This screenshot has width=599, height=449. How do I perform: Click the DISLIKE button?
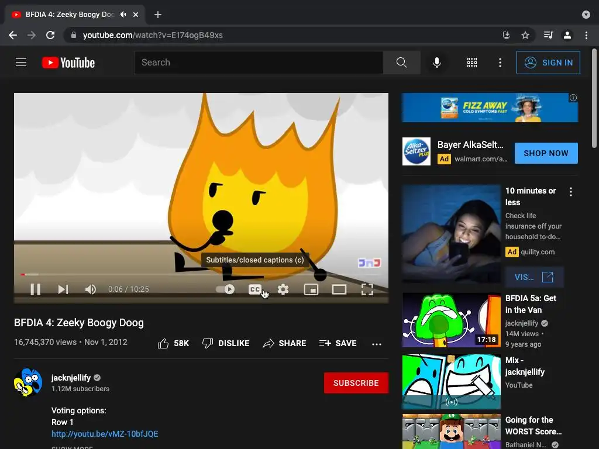[226, 343]
